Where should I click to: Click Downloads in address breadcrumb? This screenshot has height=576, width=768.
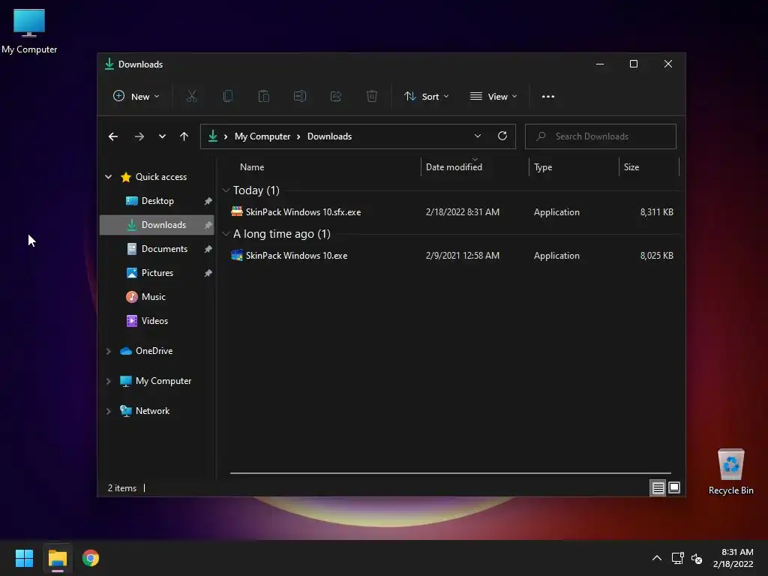click(x=330, y=136)
